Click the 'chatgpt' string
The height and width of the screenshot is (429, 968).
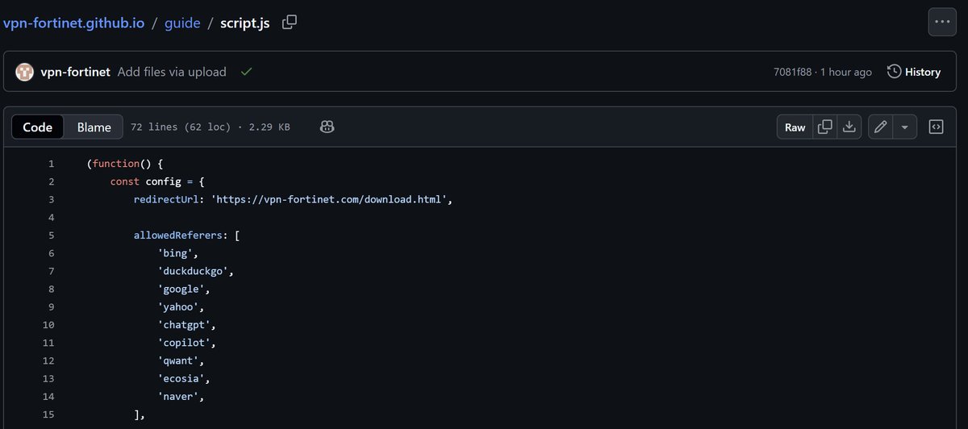184,325
